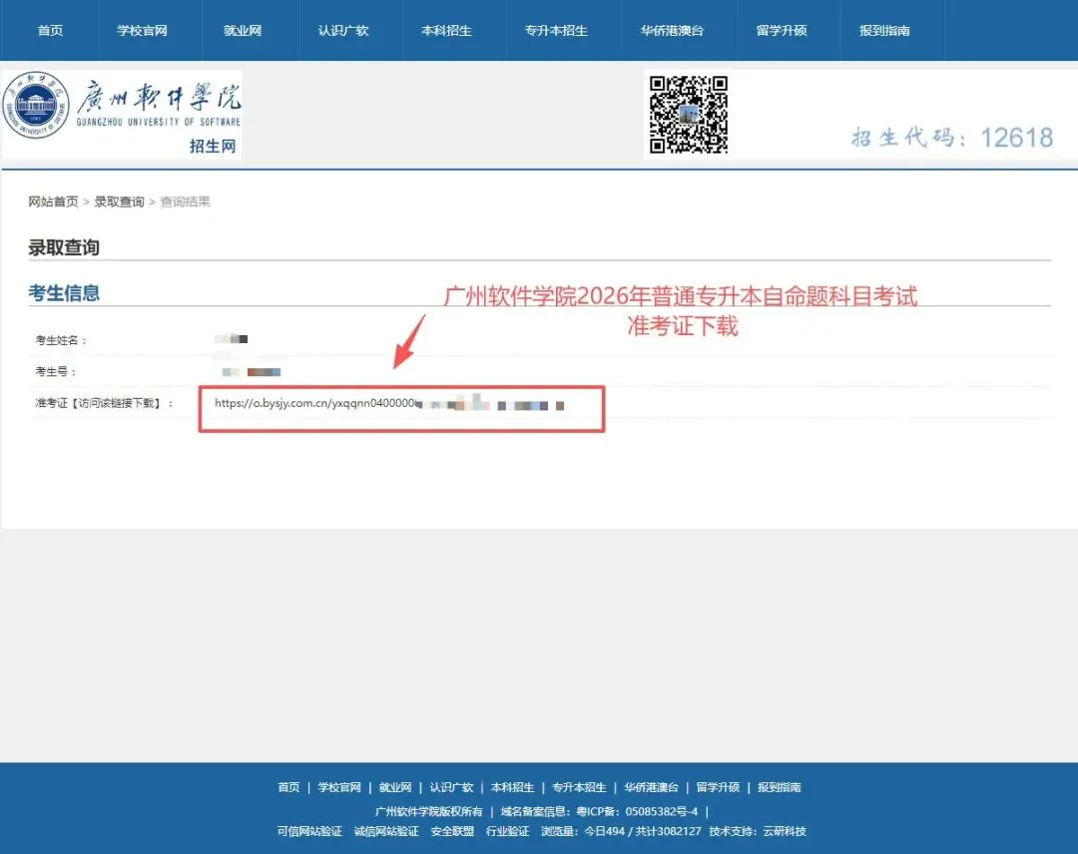Click 广州软件学院版权所有 footer text
The width and height of the screenshot is (1078, 854).
pos(429,811)
